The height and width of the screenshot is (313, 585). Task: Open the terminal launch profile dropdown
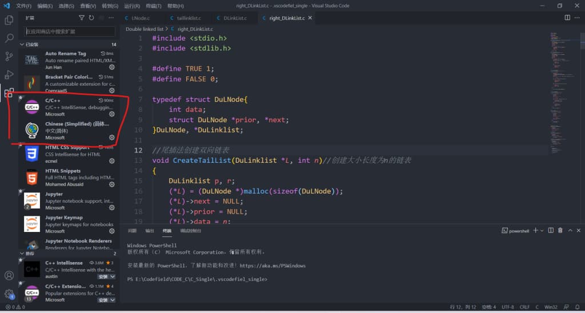coord(542,231)
